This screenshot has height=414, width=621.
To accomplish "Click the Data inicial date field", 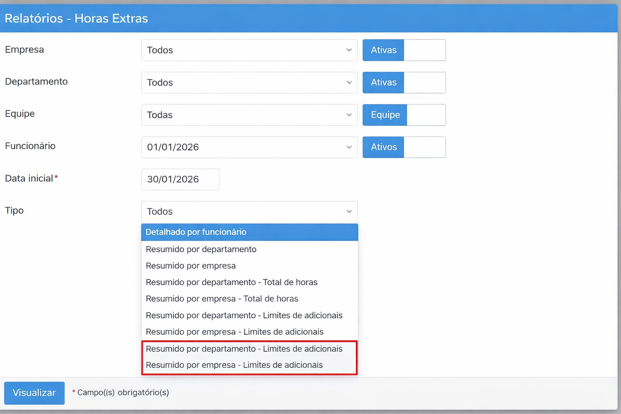I will [x=180, y=180].
